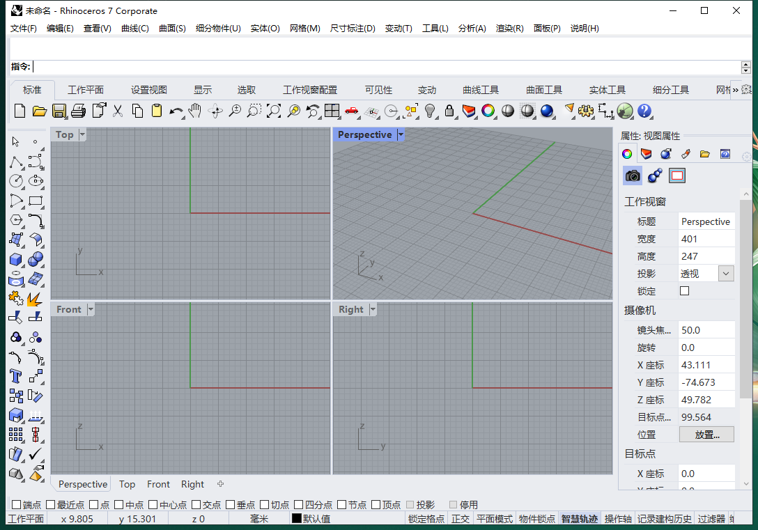Screen dimensions: 758x530
Task: Toggle 记录建构历史 in the status bar
Action: pyautogui.click(x=664, y=519)
